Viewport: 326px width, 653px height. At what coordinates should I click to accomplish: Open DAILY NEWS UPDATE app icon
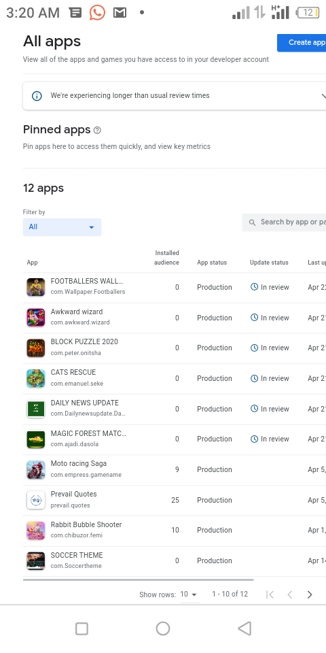(36, 409)
